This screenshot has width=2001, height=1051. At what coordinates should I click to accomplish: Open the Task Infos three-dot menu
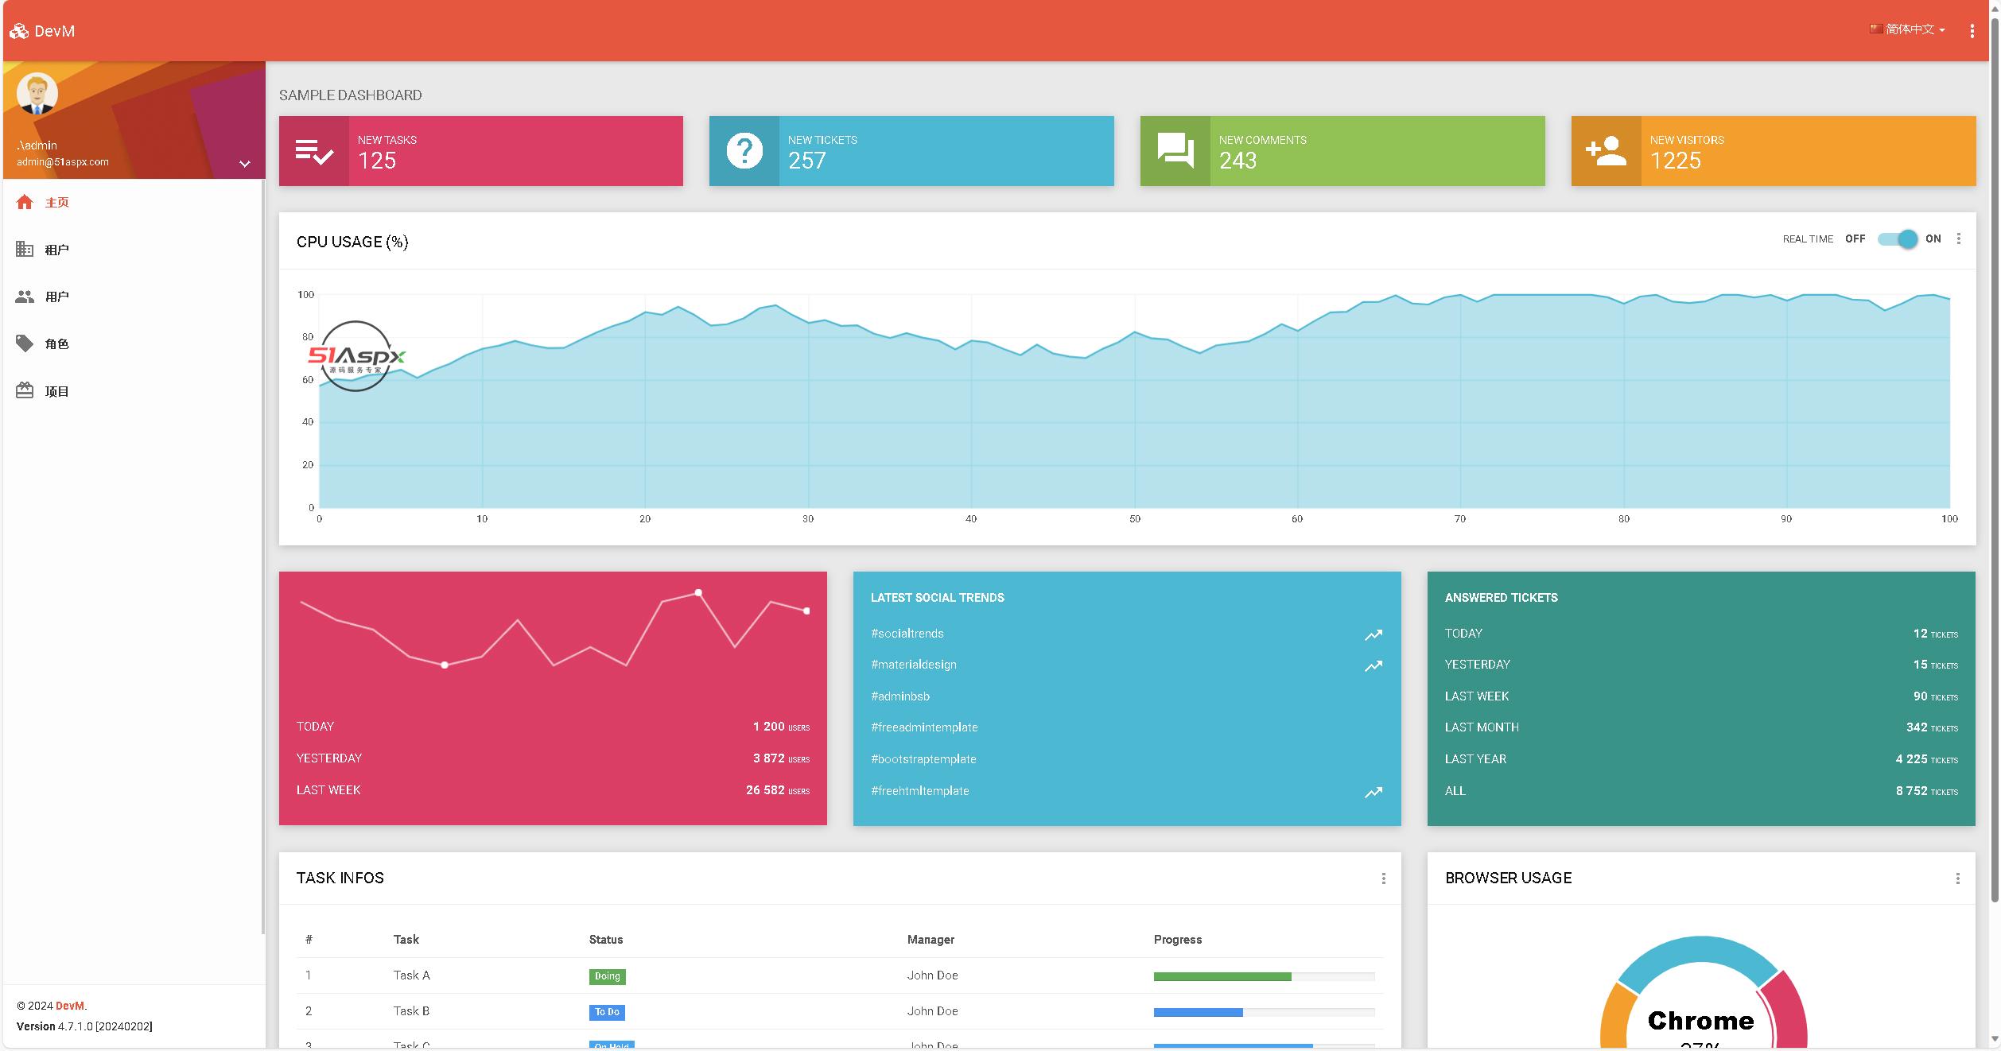[x=1383, y=878]
